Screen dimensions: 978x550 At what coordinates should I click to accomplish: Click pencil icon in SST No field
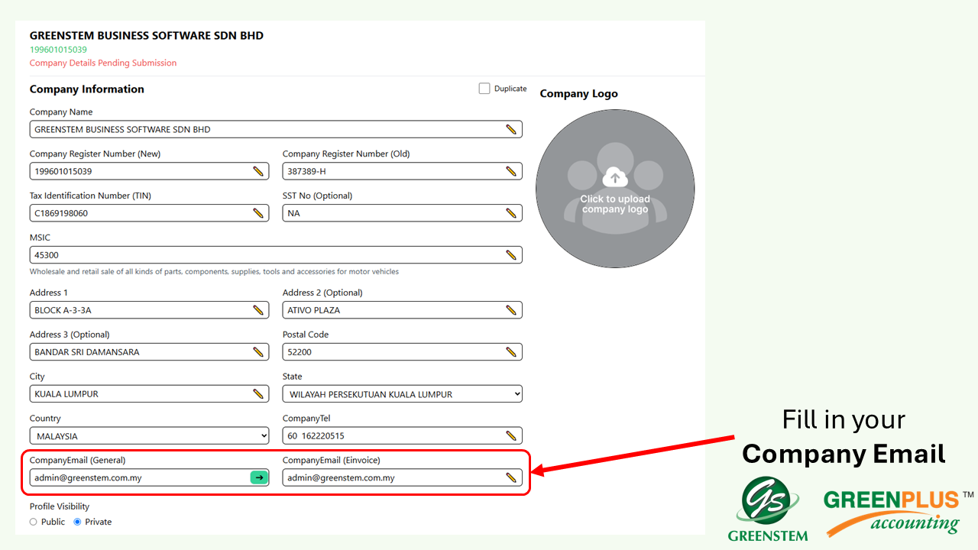(511, 213)
